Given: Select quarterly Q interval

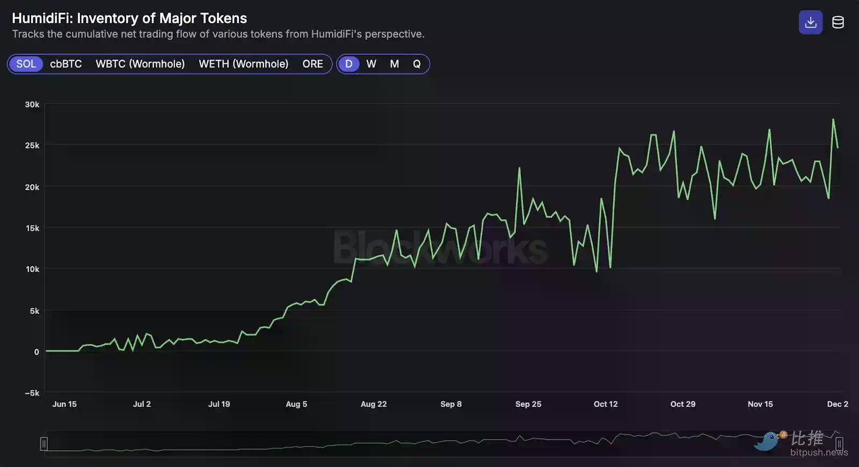Looking at the screenshot, I should coord(417,64).
